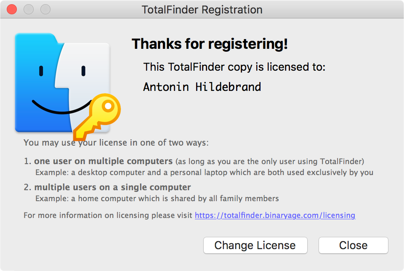Image resolution: width=404 pixels, height=271 pixels.
Task: Click the gray minimize window button
Action: pos(29,9)
